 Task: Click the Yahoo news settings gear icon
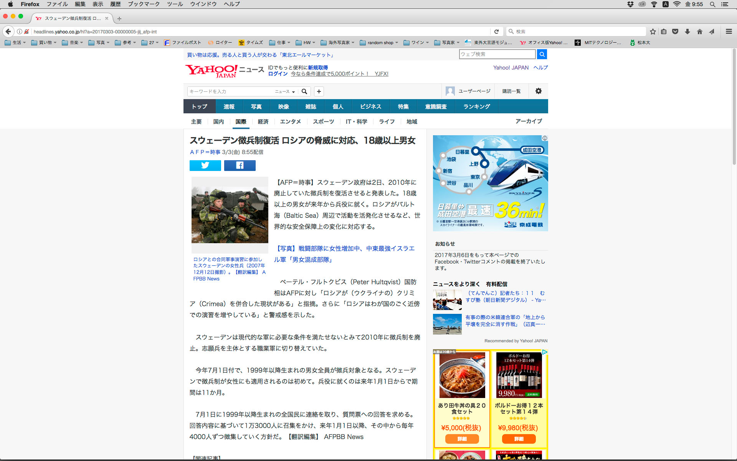(x=538, y=91)
